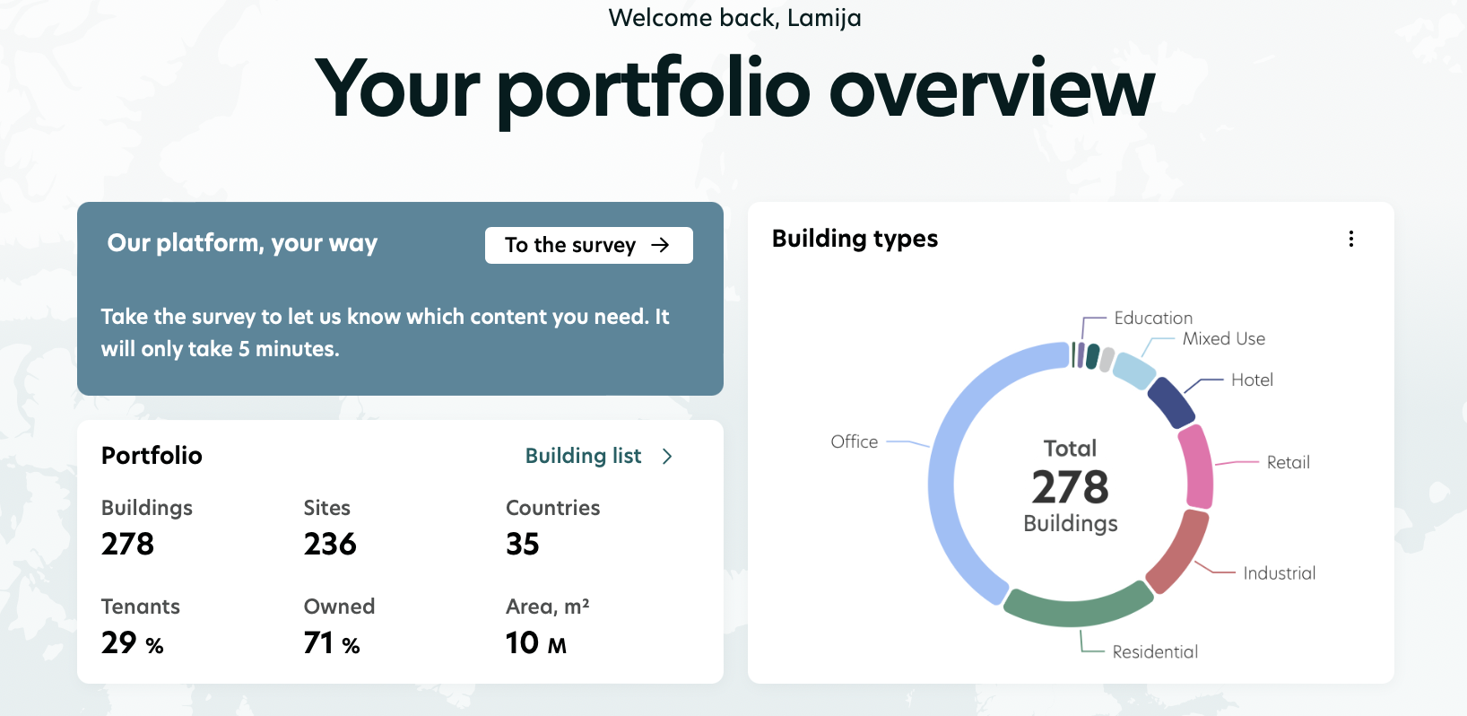Click the Portfolio card heading
The image size is (1467, 716).
coord(152,456)
